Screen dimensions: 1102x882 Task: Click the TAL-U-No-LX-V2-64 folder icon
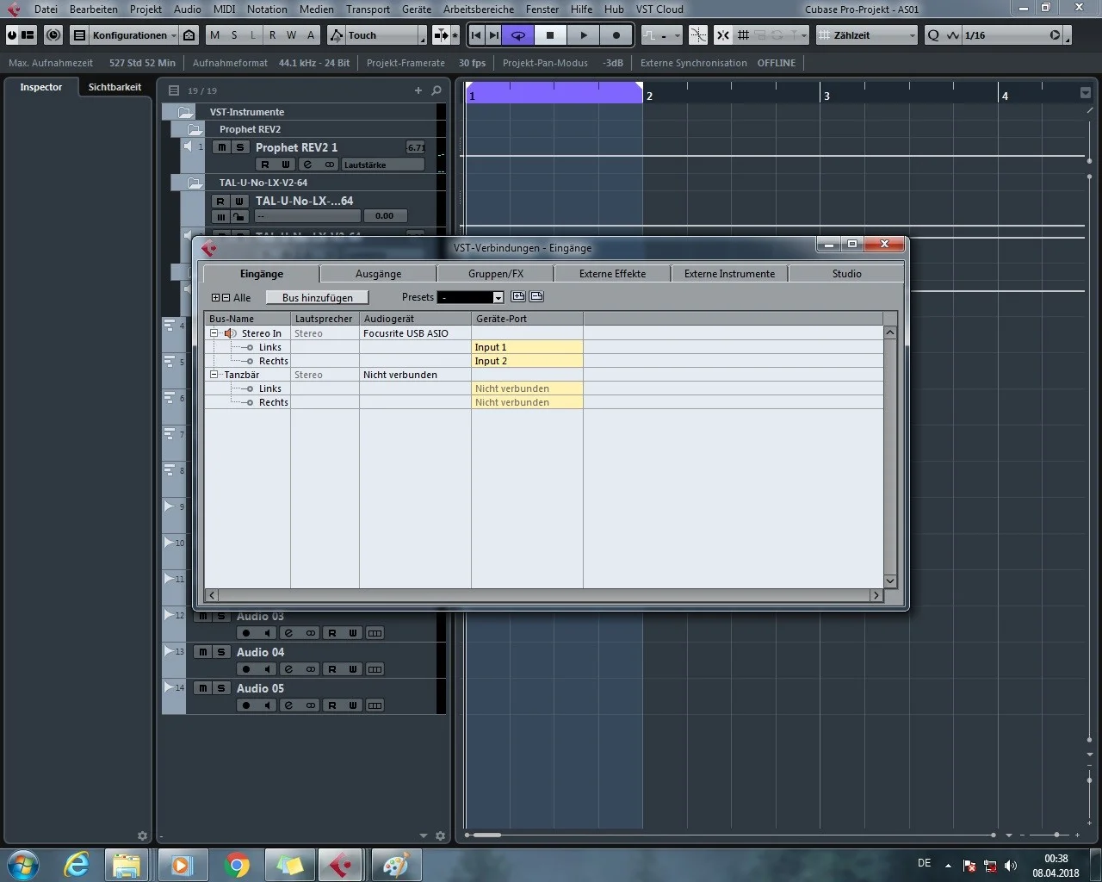tap(195, 183)
